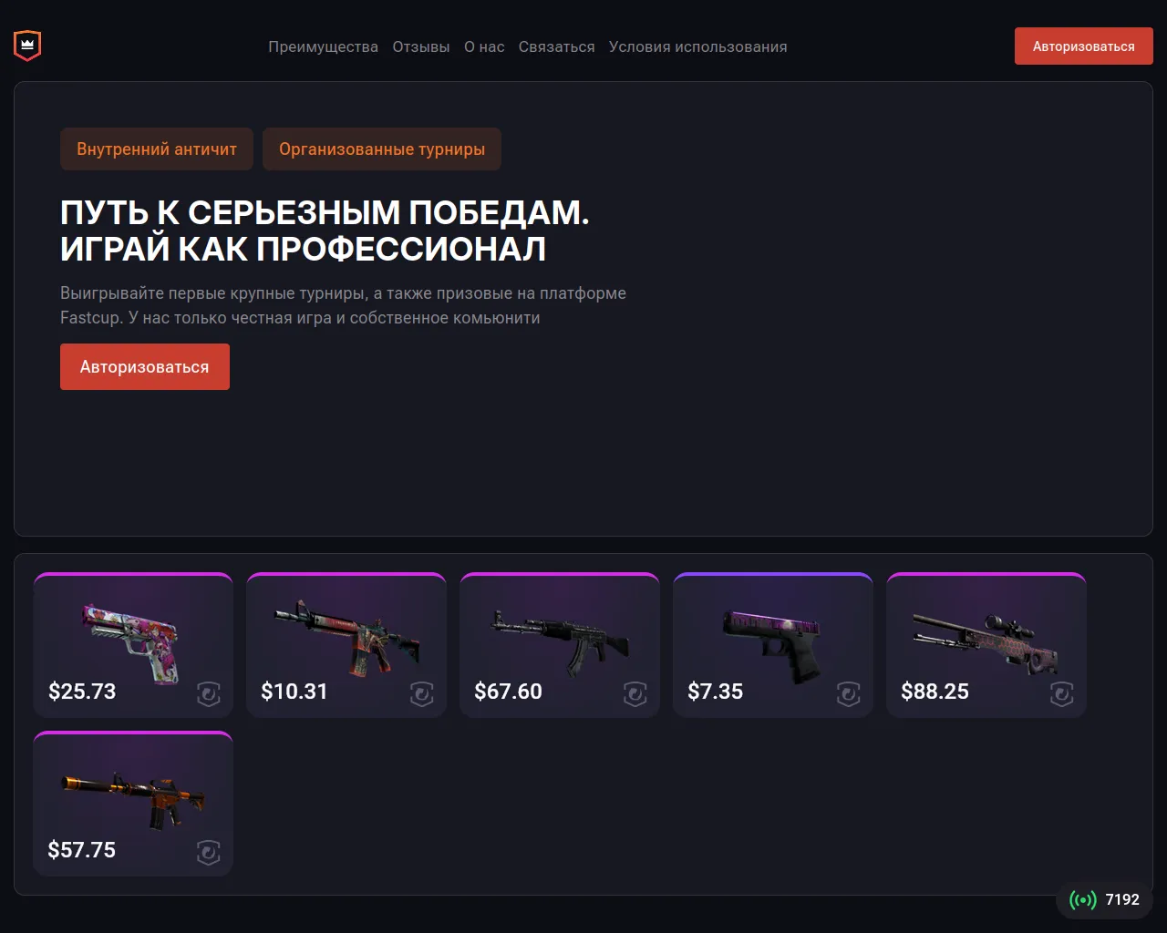This screenshot has width=1167, height=933.
Task: Open the AWP skin priced $88.25
Action: 986,645
